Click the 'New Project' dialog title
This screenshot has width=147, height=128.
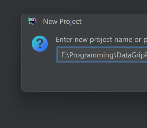pyautogui.click(x=62, y=22)
